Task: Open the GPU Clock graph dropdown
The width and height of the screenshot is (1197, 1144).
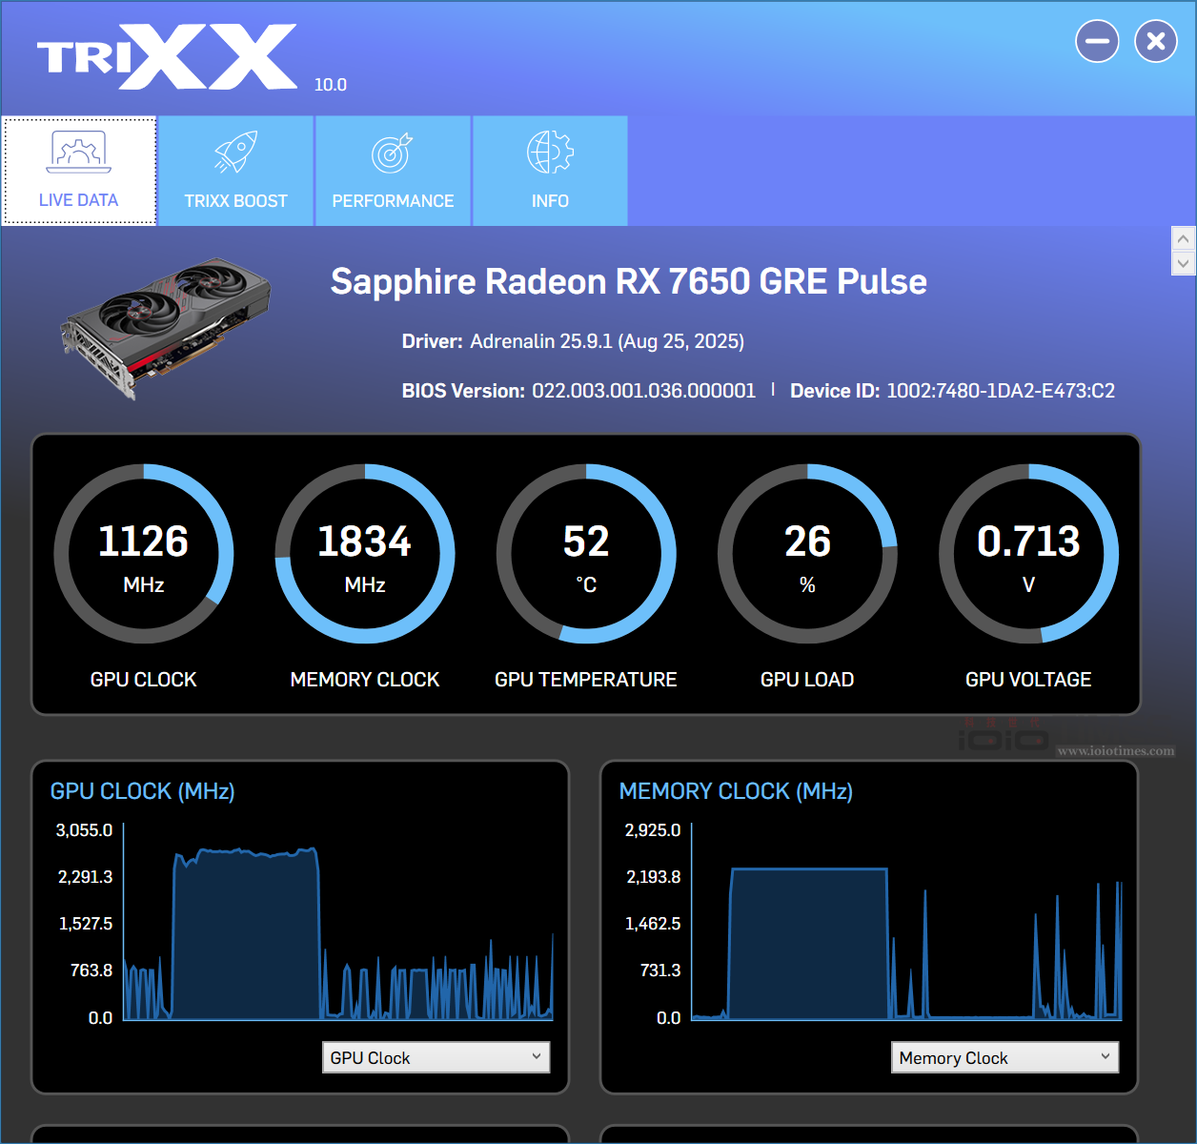Action: coord(436,1057)
